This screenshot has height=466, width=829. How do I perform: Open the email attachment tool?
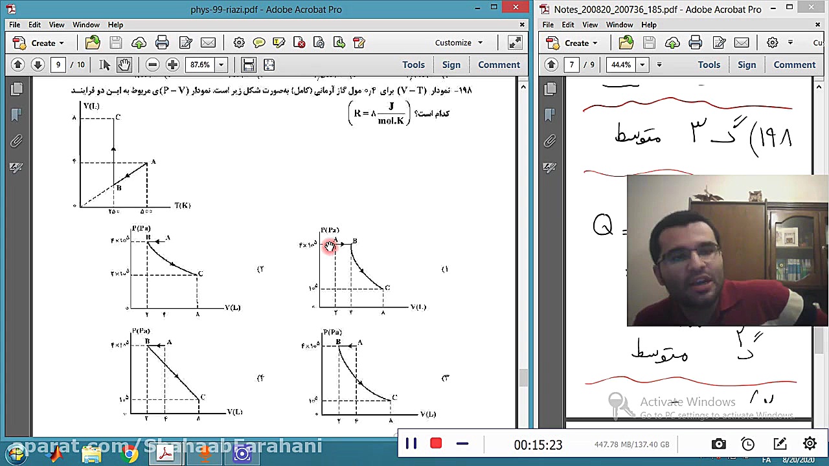(208, 42)
